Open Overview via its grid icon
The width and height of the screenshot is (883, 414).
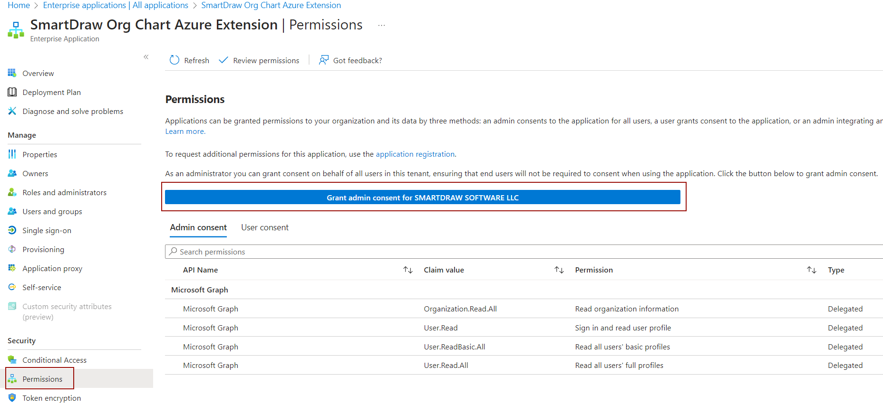pyautogui.click(x=12, y=73)
